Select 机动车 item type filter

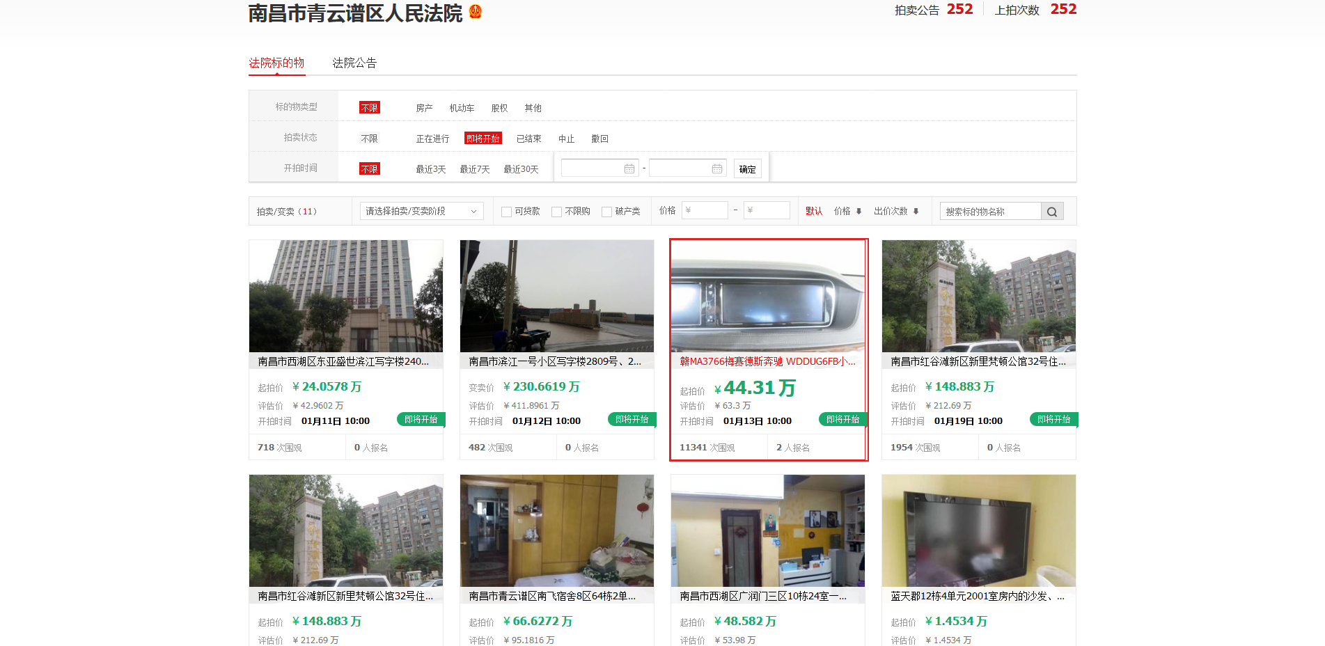(462, 108)
